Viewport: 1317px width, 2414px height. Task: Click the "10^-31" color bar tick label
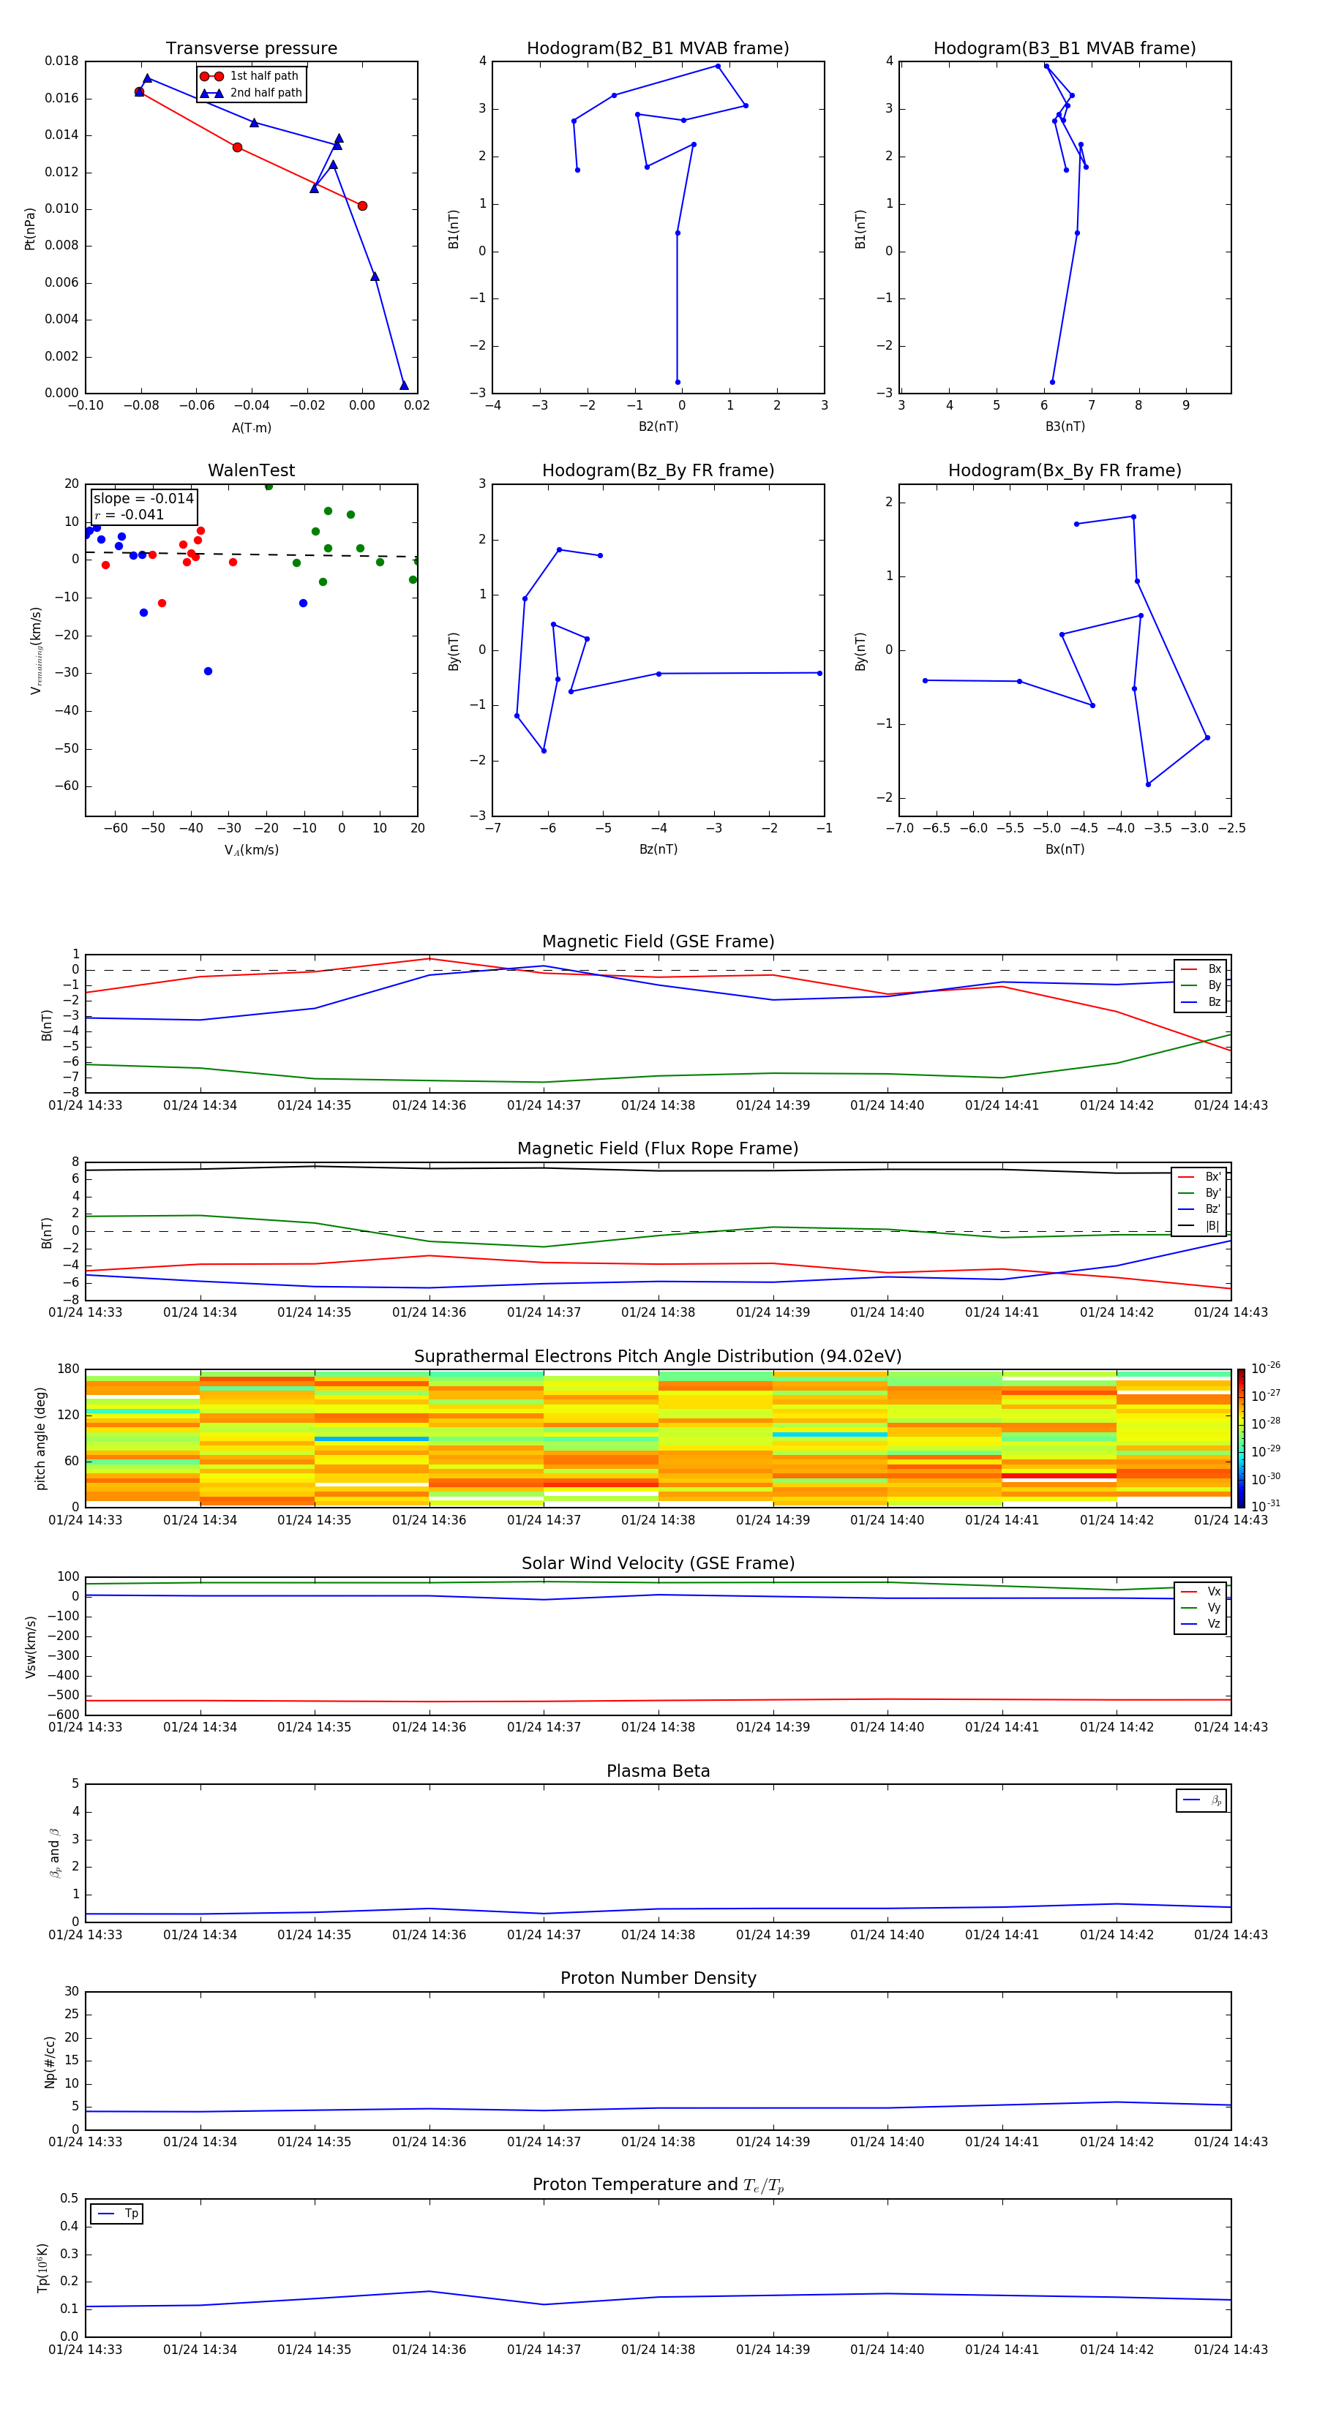point(1266,1506)
